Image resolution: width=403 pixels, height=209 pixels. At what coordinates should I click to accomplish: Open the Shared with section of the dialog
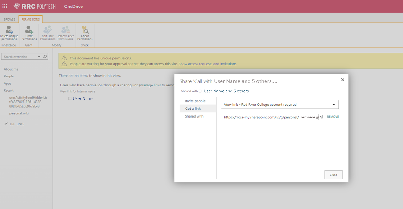[x=194, y=116]
